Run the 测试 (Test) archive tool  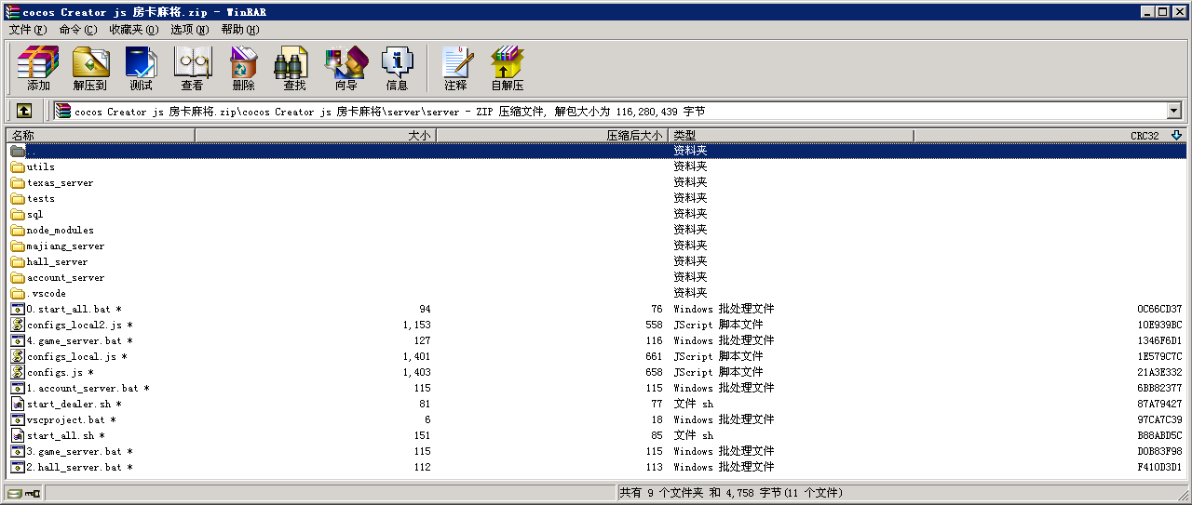141,68
